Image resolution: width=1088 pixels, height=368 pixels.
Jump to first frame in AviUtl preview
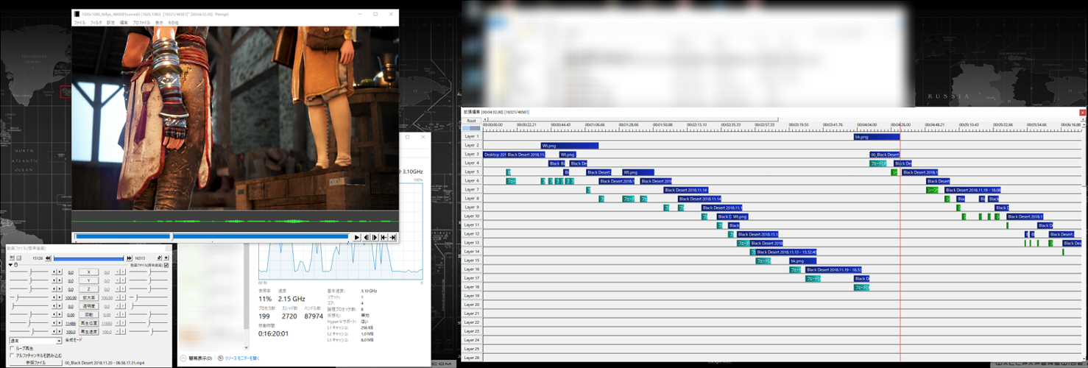(x=384, y=237)
